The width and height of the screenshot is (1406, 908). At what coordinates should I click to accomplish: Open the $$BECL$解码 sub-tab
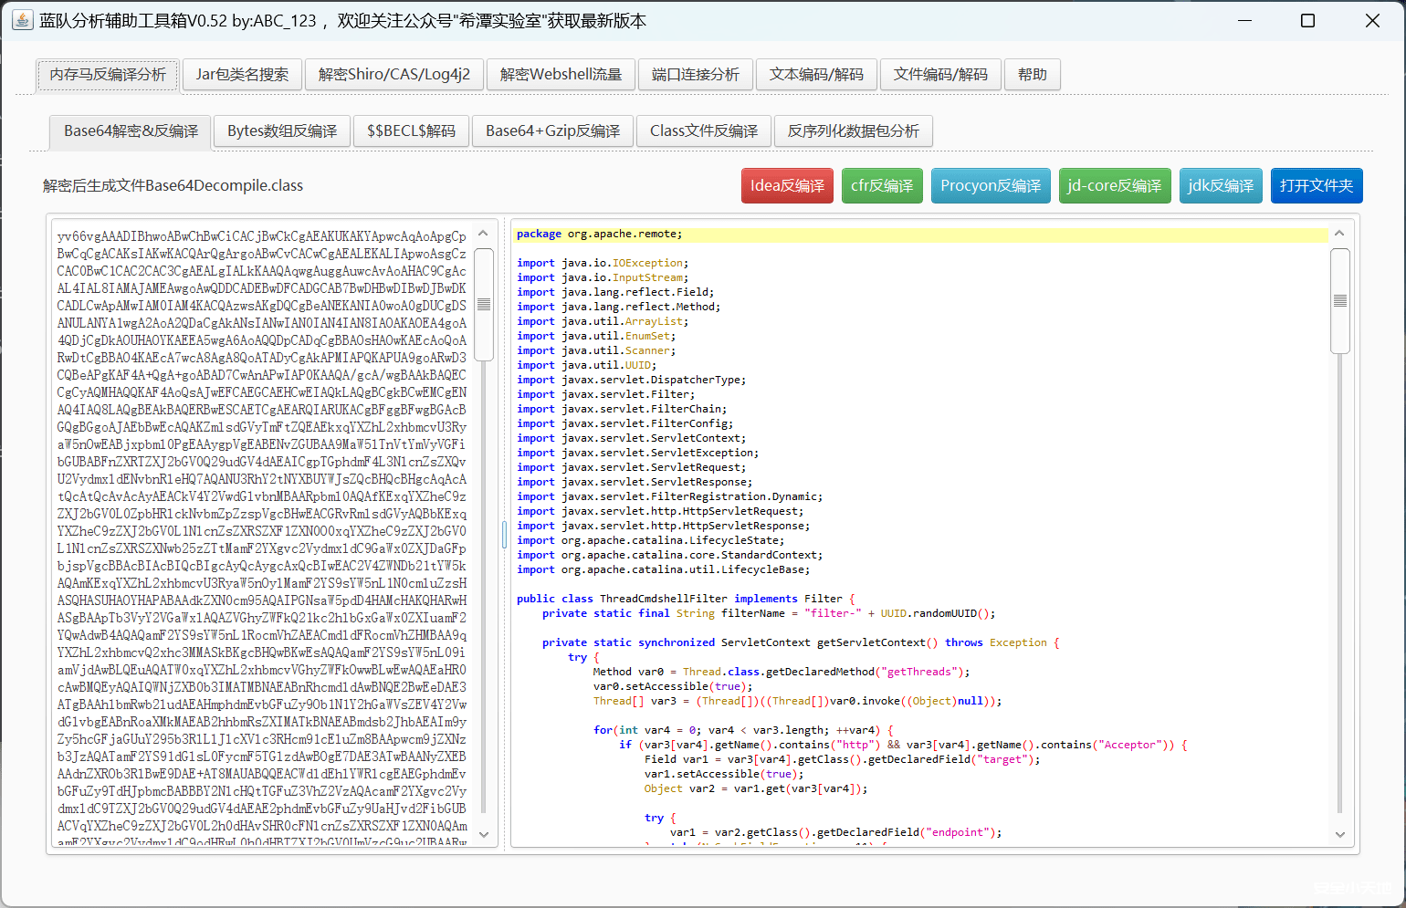(x=411, y=130)
